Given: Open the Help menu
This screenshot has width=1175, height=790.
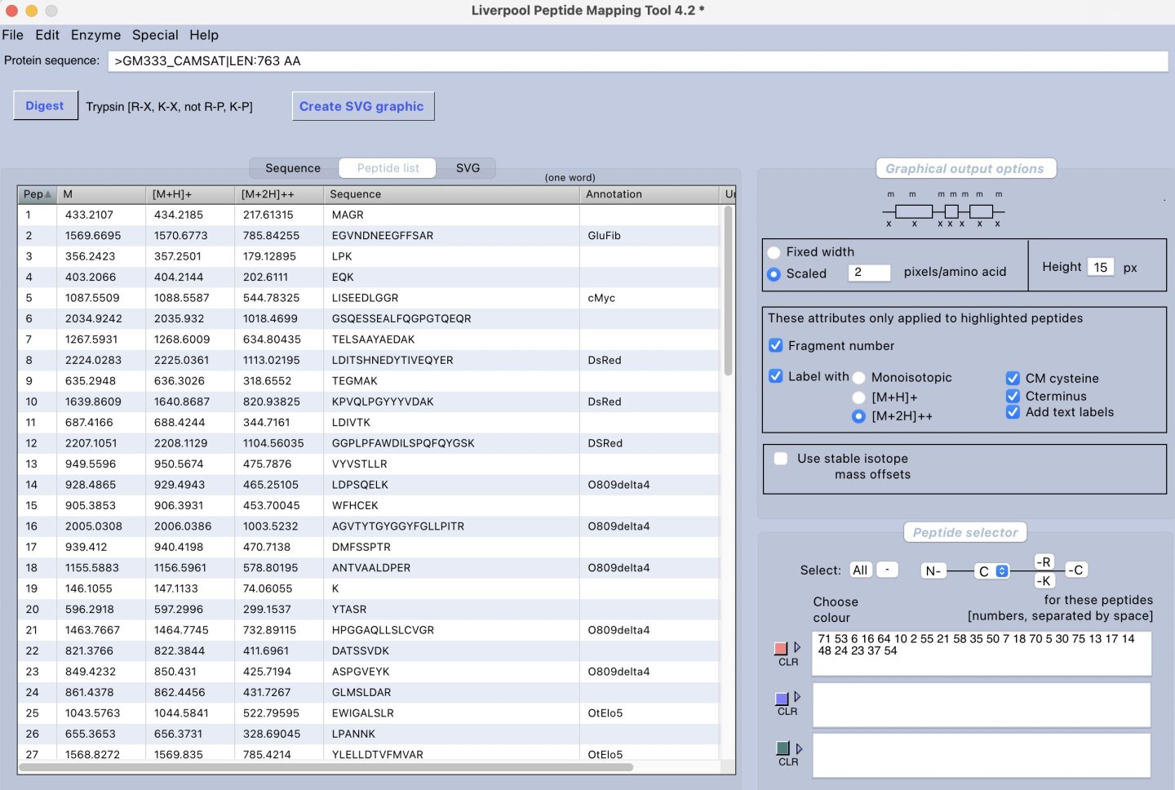Looking at the screenshot, I should pos(204,35).
